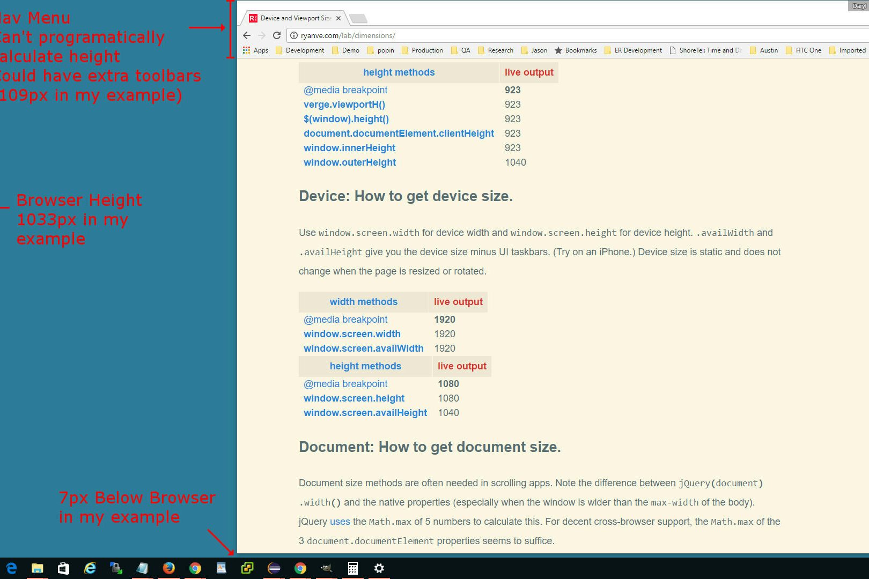Click the site information icon in the address bar
The height and width of the screenshot is (579, 869).
point(294,35)
